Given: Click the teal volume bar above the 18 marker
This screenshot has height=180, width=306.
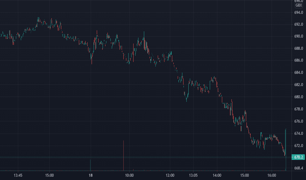Looking at the screenshot, I should (90, 165).
